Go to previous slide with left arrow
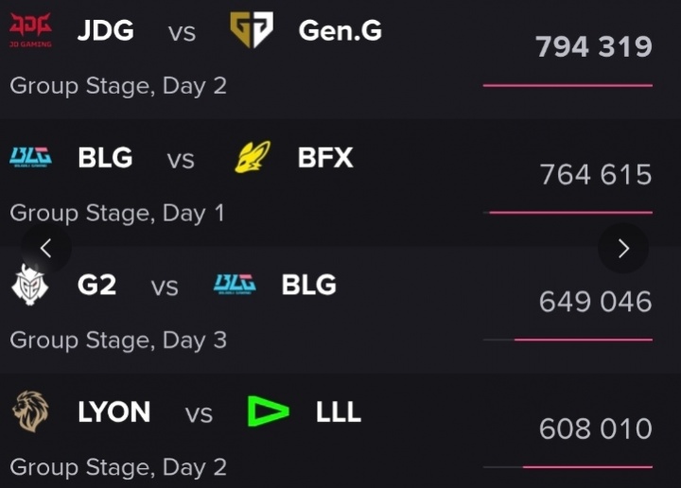This screenshot has width=681, height=488. pos(45,249)
